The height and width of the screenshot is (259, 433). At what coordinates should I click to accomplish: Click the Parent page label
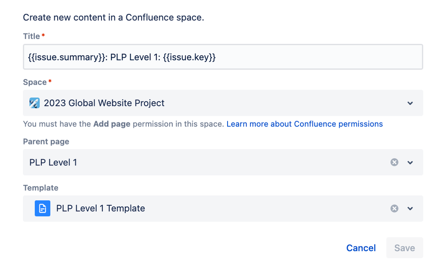pos(46,141)
